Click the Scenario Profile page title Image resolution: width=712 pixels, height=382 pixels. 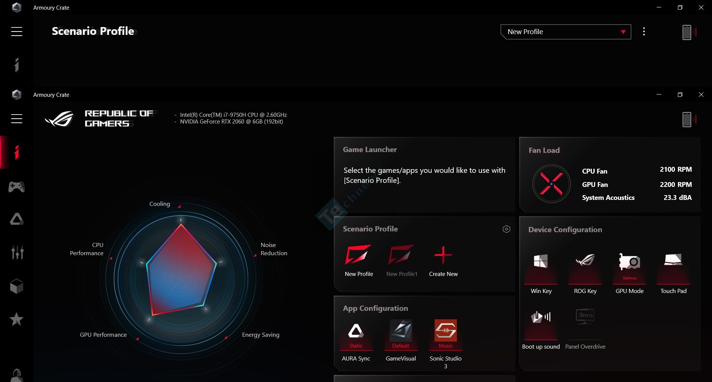[x=93, y=31]
